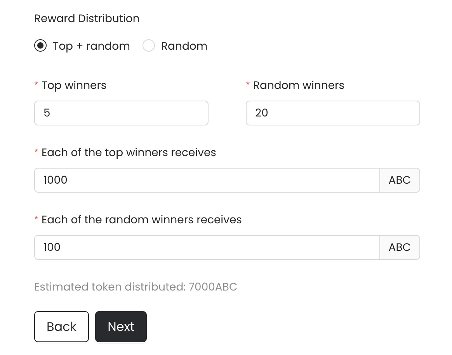452x355 pixels.
Task: Click the Reward Distribution heading
Action: [87, 19]
